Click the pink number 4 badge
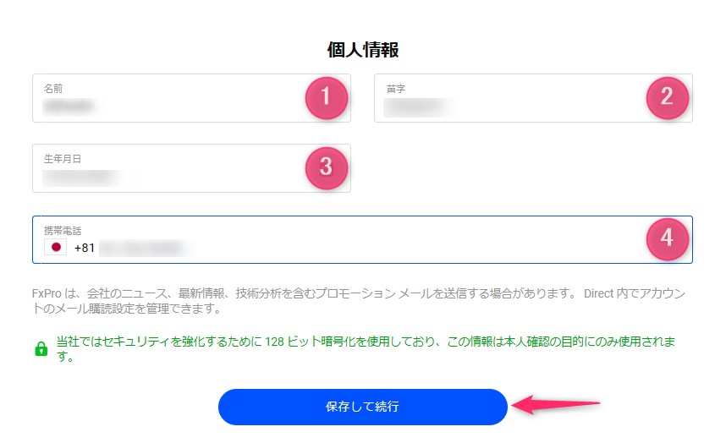This screenshot has width=726, height=443. point(667,238)
